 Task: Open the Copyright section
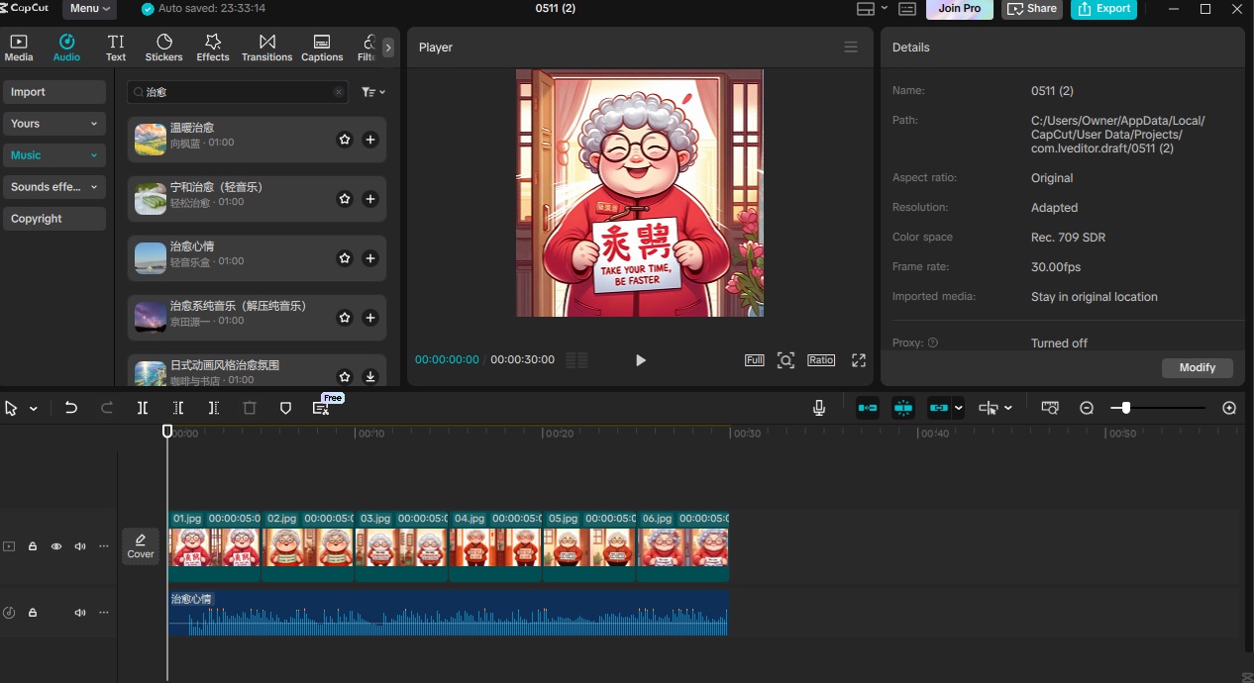[x=54, y=219]
